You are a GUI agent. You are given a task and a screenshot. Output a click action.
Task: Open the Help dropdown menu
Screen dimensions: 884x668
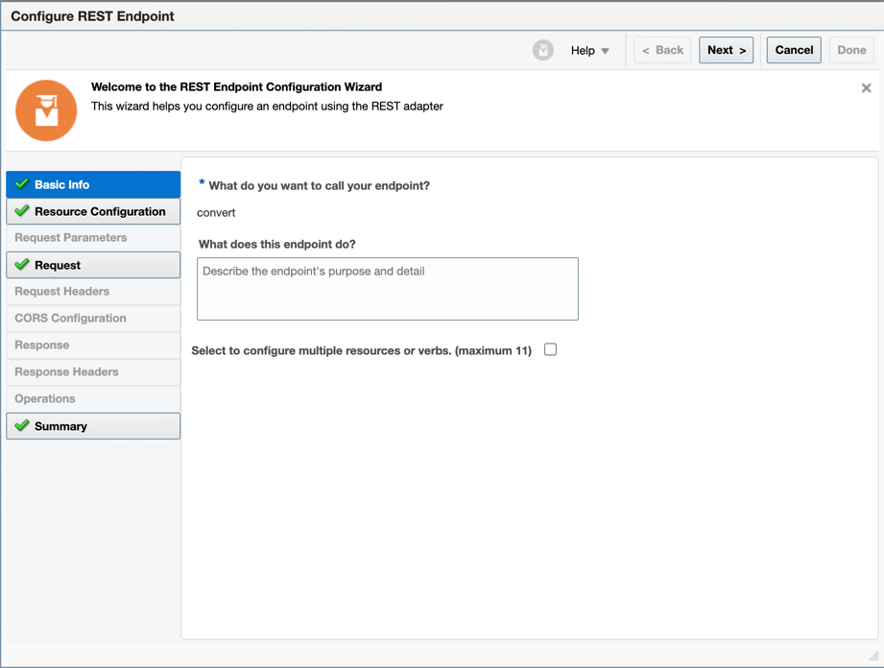(588, 50)
